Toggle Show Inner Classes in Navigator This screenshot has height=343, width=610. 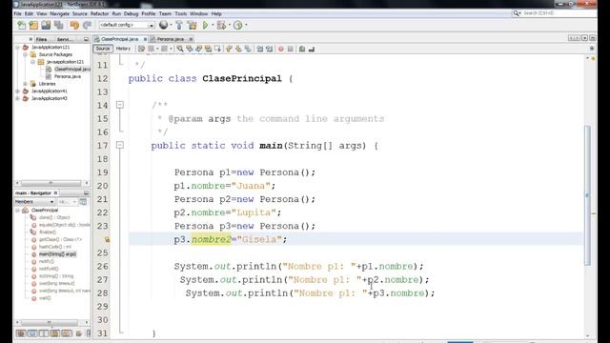pos(67,333)
